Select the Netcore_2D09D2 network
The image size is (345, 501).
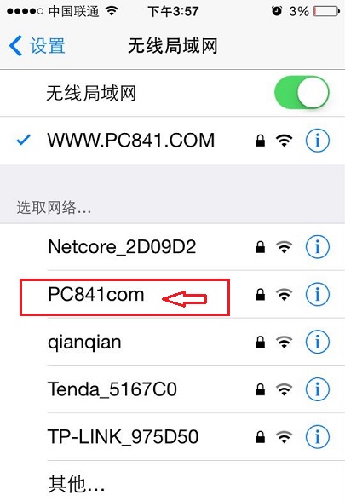click(172, 247)
